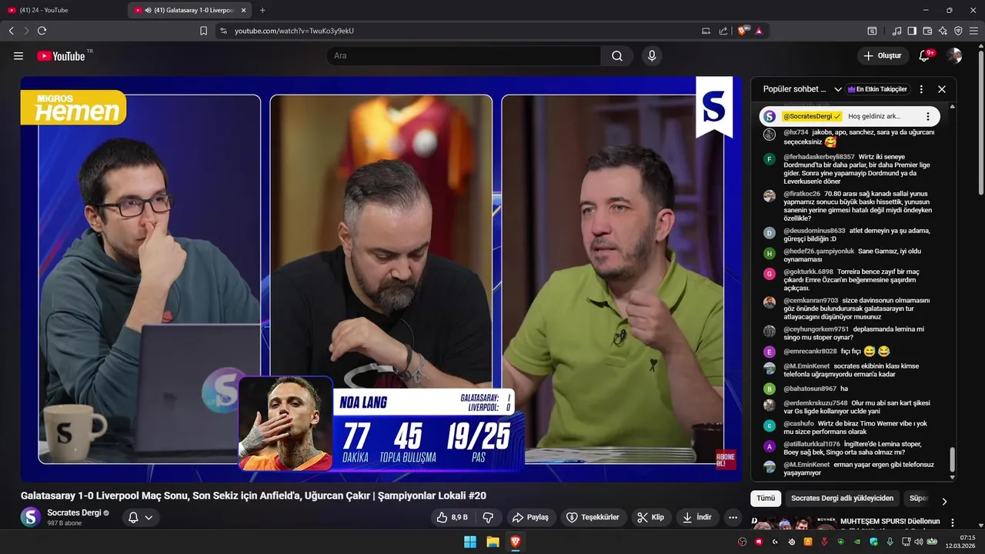Screen dimensions: 985x554
Task: Open the YouTube notifications bell
Action: [x=924, y=55]
